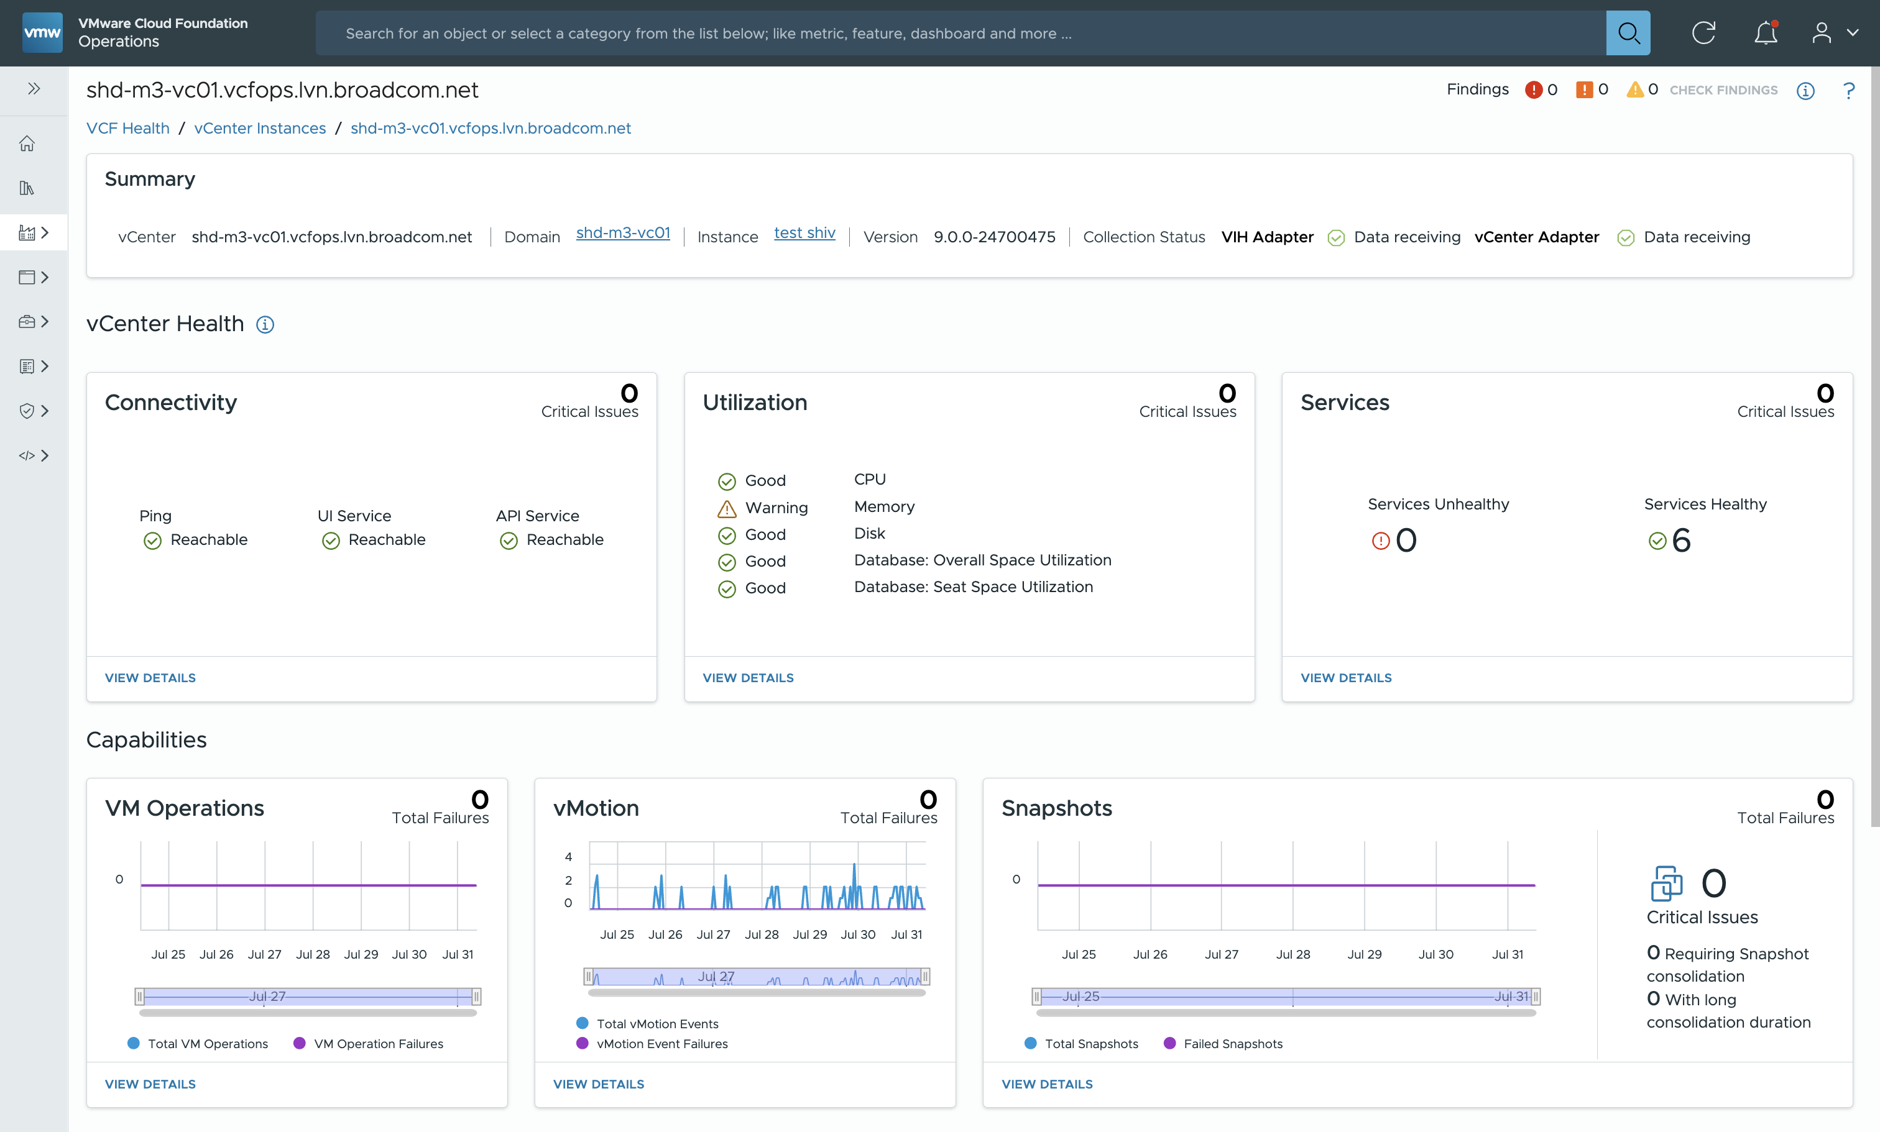Image resolution: width=1880 pixels, height=1132 pixels.
Task: Open the shd-m3-vc01 domain link
Action: tap(622, 233)
